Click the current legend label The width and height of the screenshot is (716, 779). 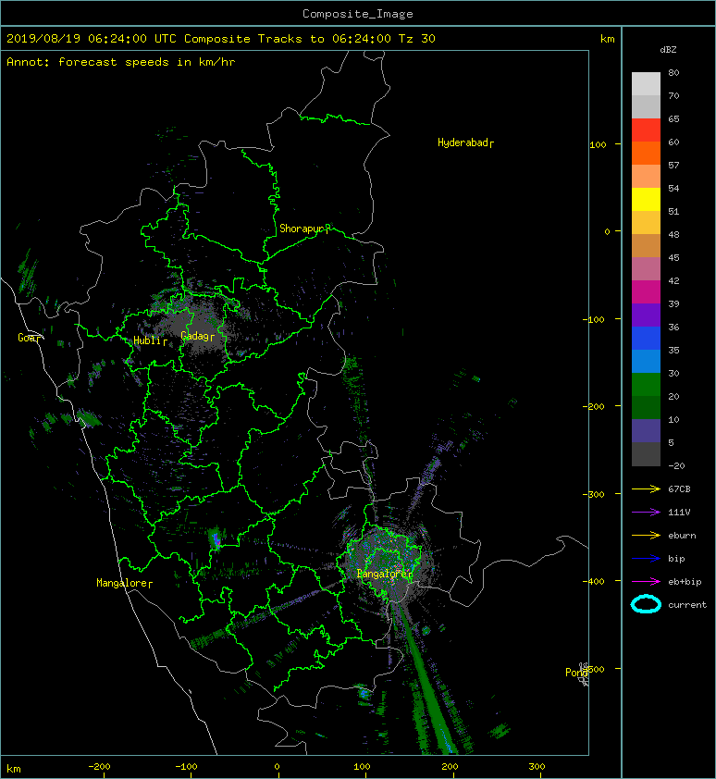[687, 605]
